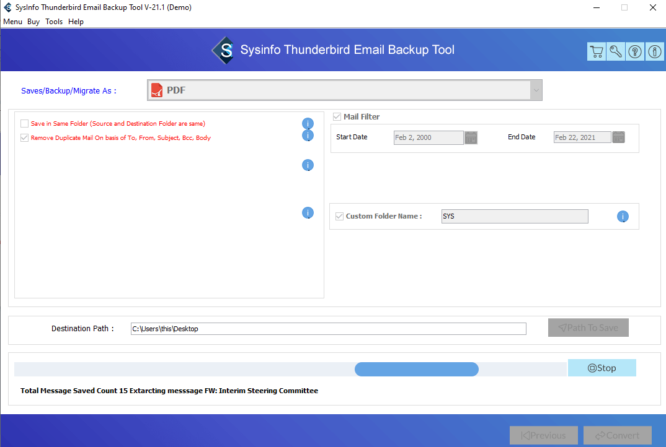
Task: Stop the running conversion
Action: (602, 368)
